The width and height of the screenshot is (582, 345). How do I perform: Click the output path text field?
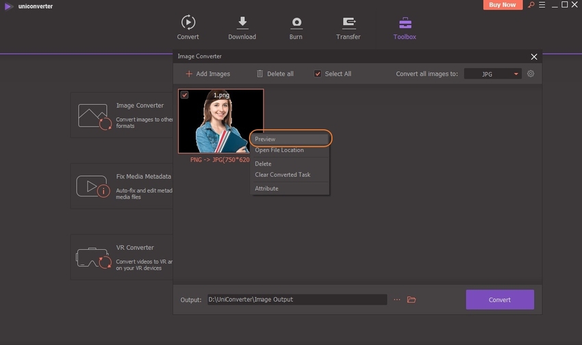pyautogui.click(x=296, y=300)
